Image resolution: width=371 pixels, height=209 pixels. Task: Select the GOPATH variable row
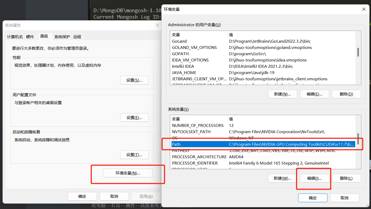(263, 54)
